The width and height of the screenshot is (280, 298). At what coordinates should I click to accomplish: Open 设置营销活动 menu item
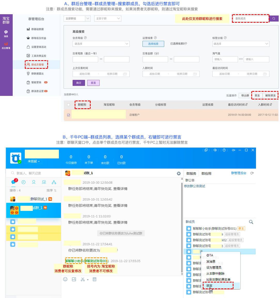(36, 47)
